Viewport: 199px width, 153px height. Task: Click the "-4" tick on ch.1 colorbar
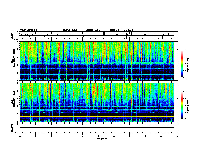[x=185, y=57]
